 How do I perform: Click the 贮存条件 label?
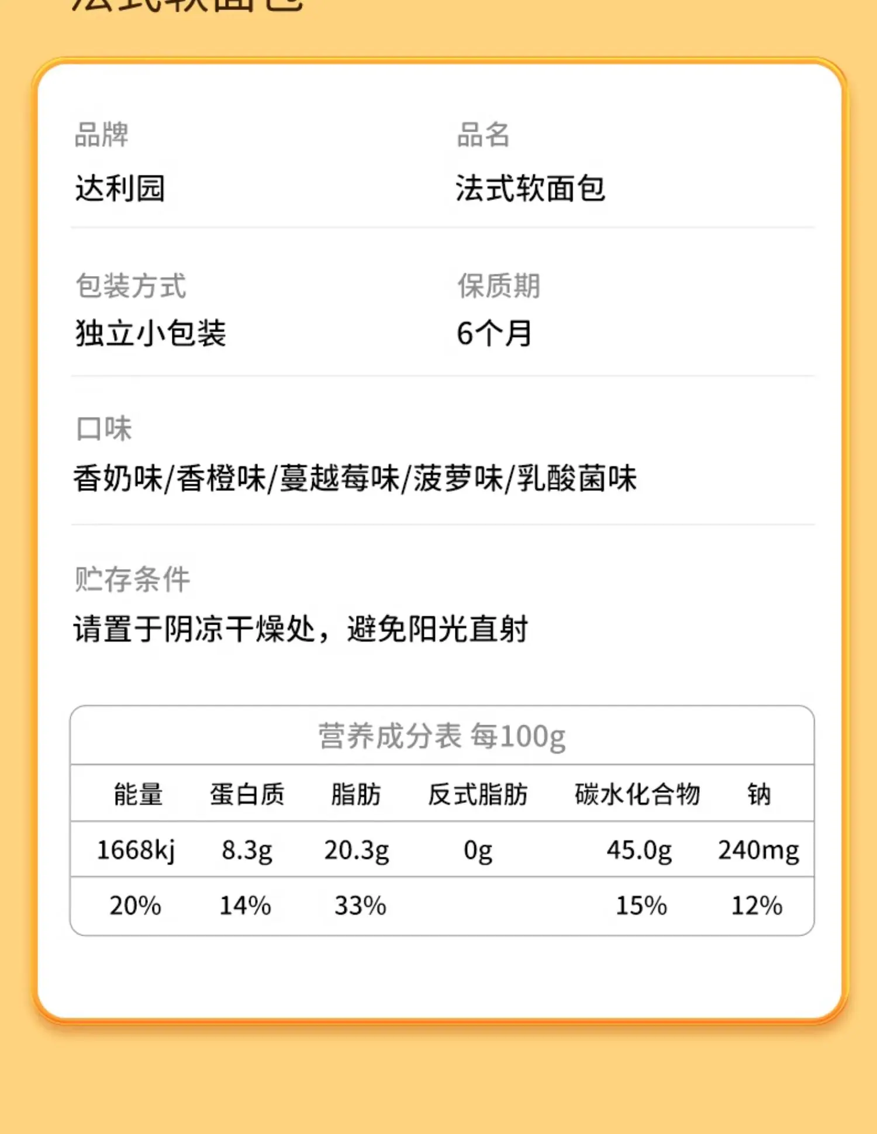tap(133, 580)
